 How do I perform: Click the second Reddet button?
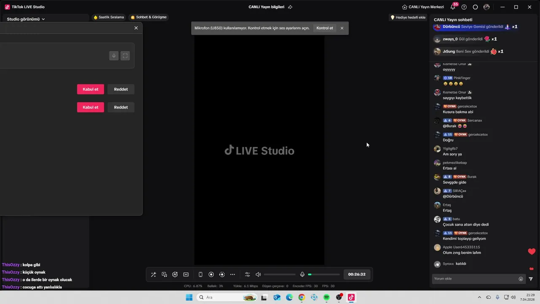[121, 107]
